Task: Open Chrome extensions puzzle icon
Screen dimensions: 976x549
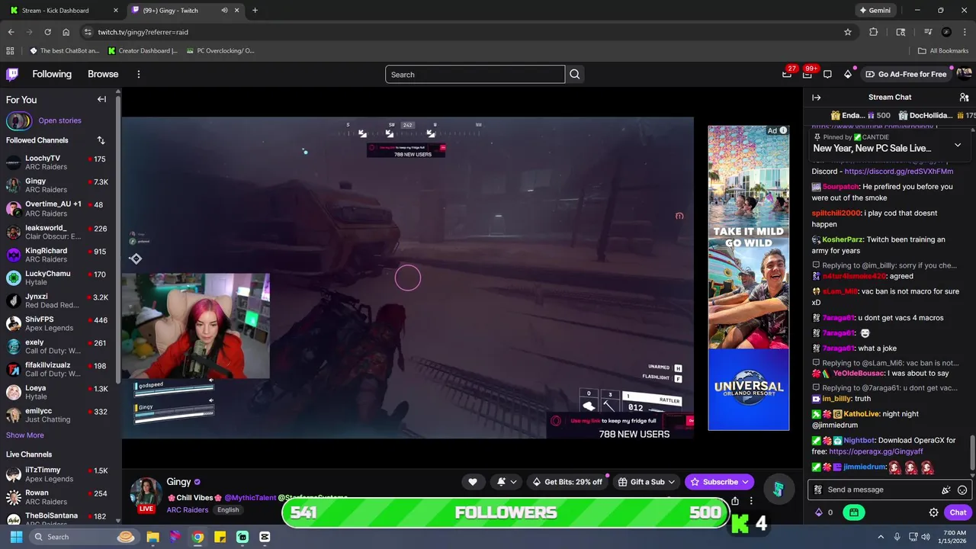Action: (x=874, y=32)
